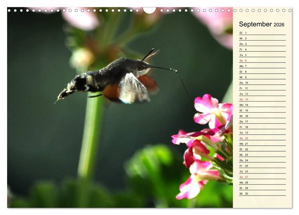Select the red So 27 Sunday row

click(x=262, y=177)
